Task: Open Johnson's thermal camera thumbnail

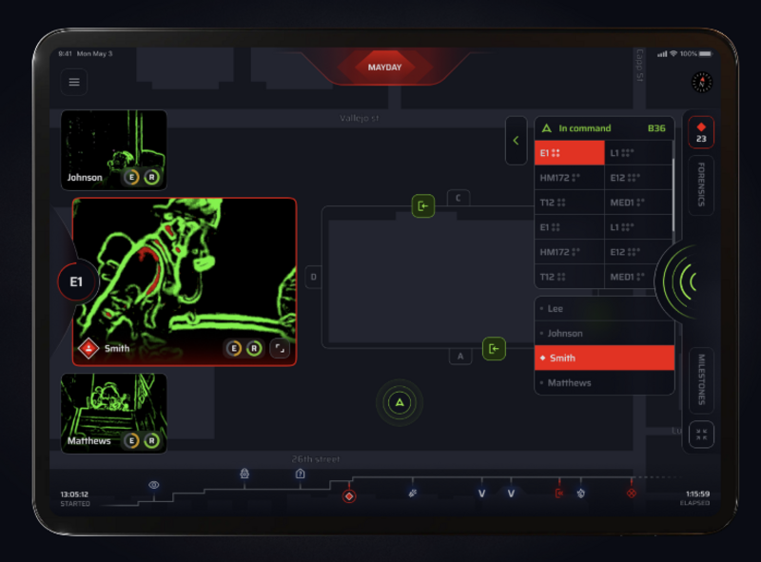Action: [x=113, y=148]
